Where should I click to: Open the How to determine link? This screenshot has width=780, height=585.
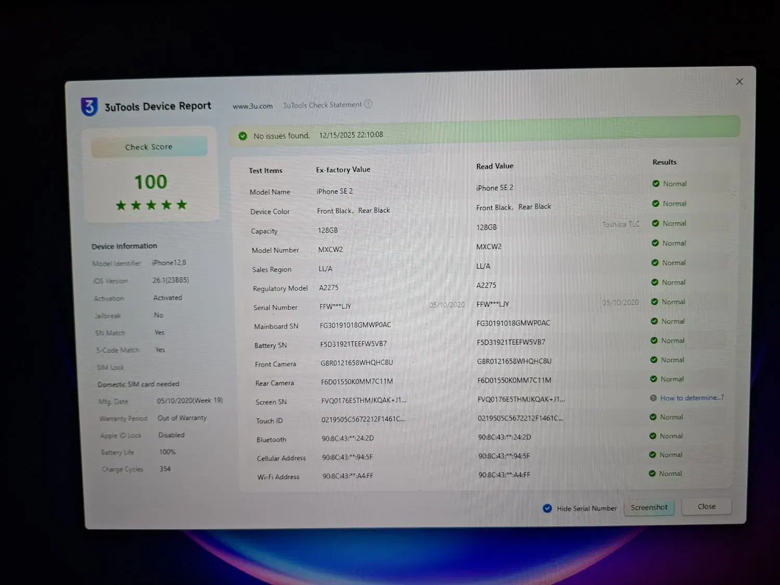(692, 398)
